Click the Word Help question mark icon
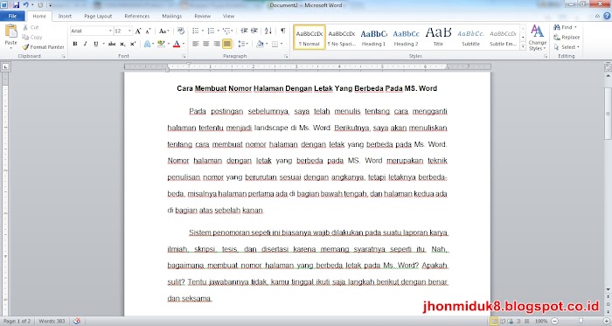 (x=607, y=16)
